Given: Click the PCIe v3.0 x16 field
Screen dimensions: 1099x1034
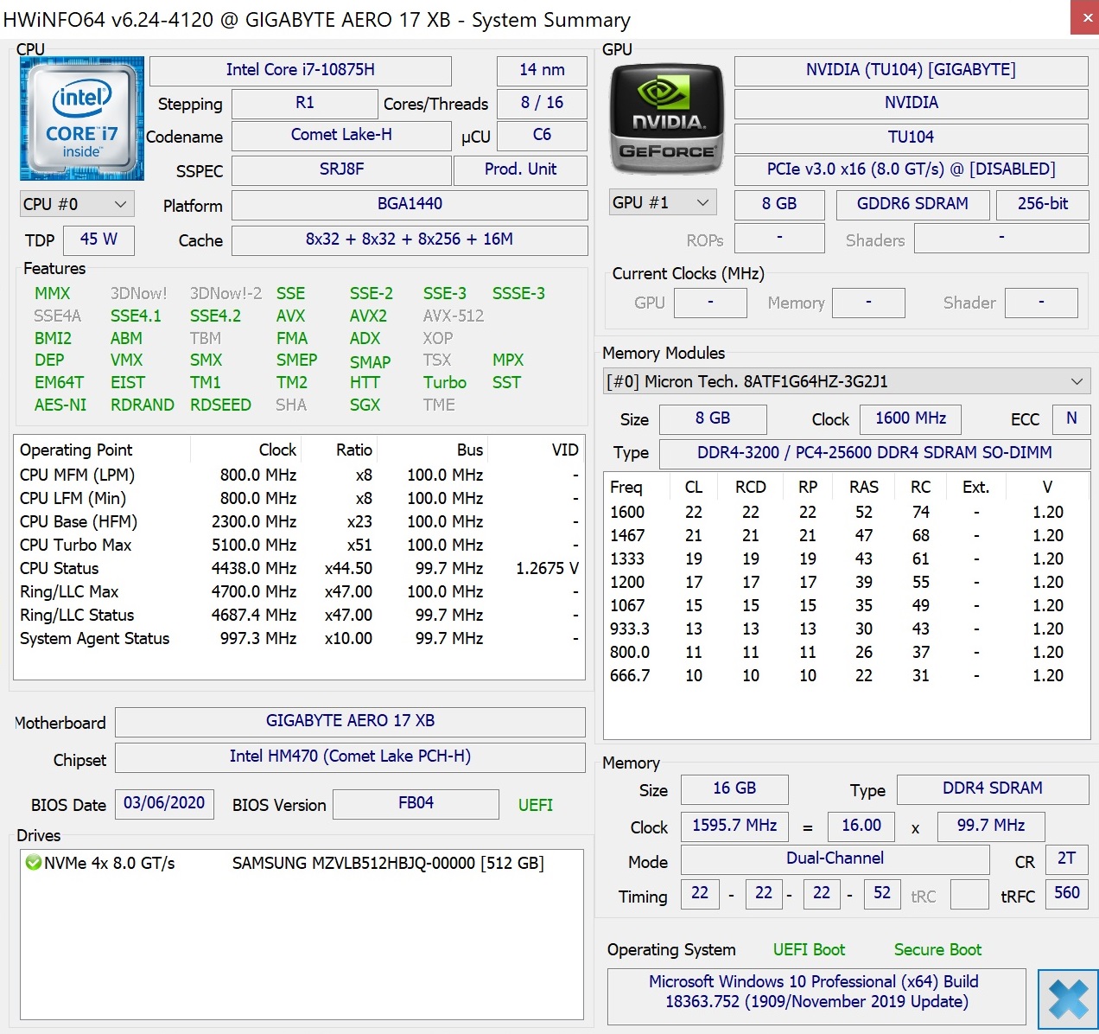Looking at the screenshot, I should 911,169.
